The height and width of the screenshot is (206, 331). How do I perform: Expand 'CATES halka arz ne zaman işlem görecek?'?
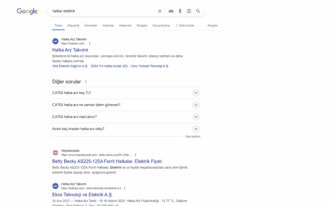pos(126,105)
